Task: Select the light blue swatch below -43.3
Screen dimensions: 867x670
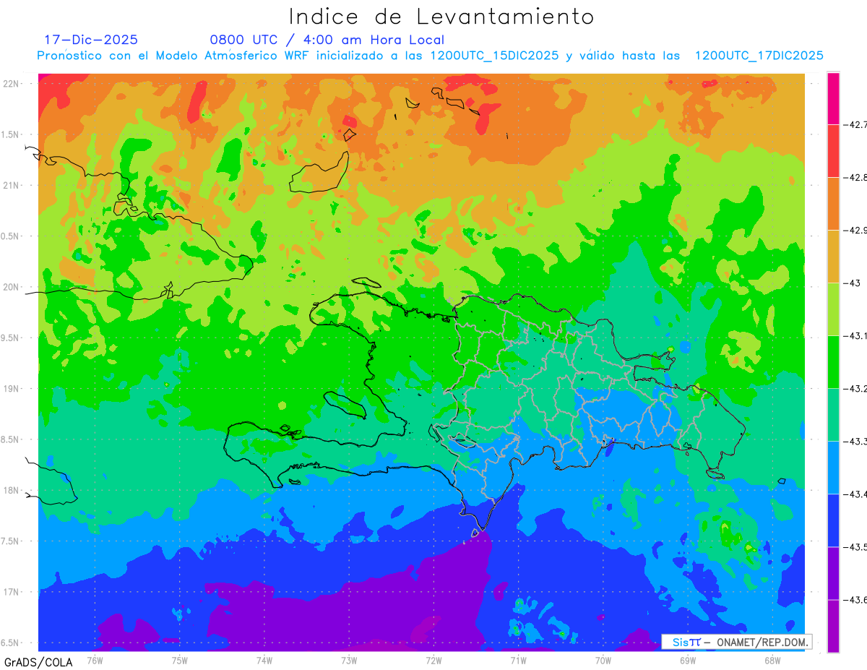Action: [833, 467]
